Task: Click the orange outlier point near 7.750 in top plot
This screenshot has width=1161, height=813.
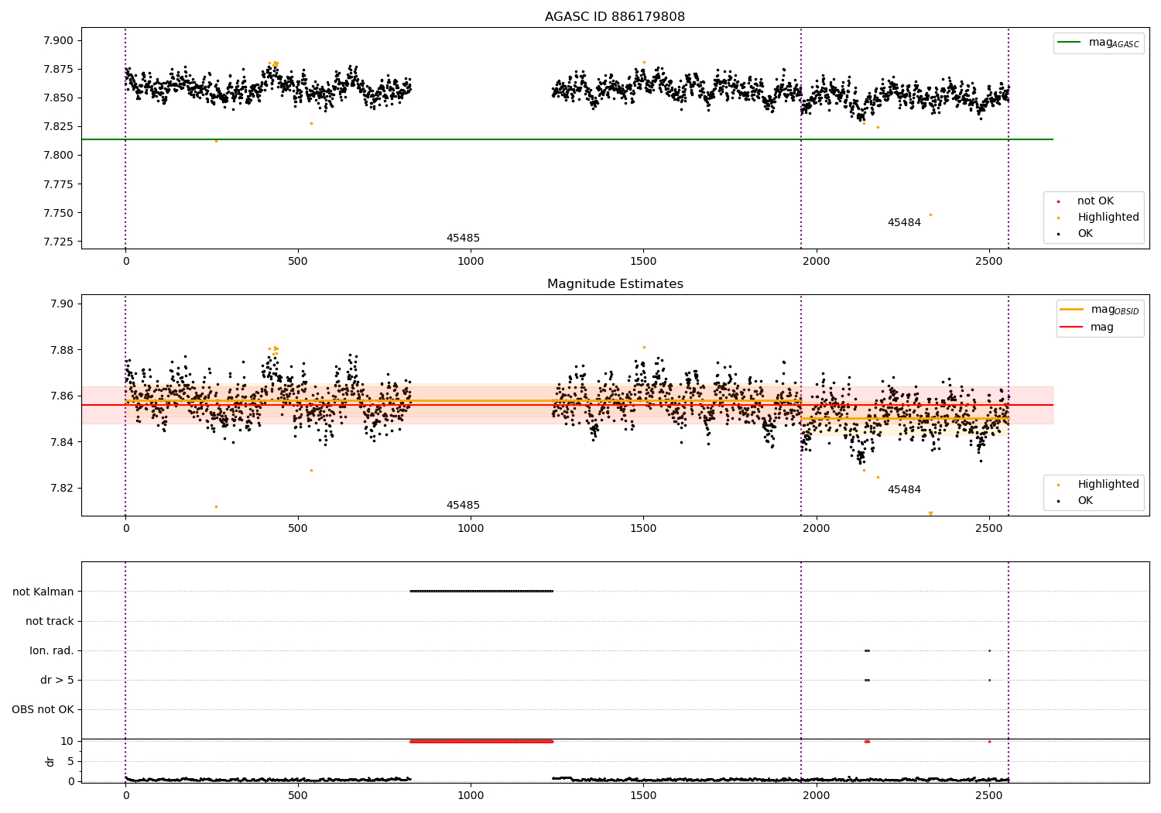Action: [930, 215]
